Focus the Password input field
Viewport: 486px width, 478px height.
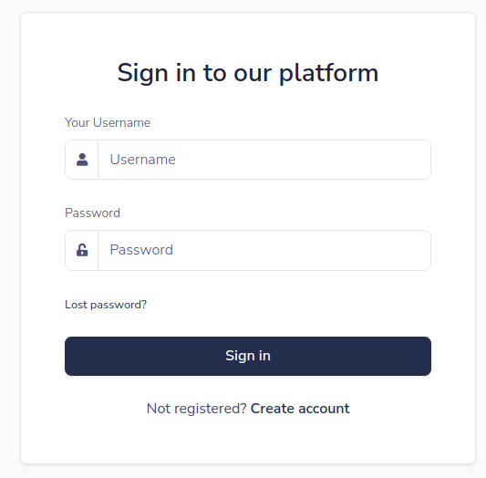click(x=264, y=250)
